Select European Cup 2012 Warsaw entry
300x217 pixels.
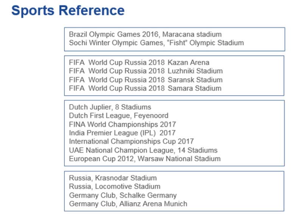tap(145, 159)
